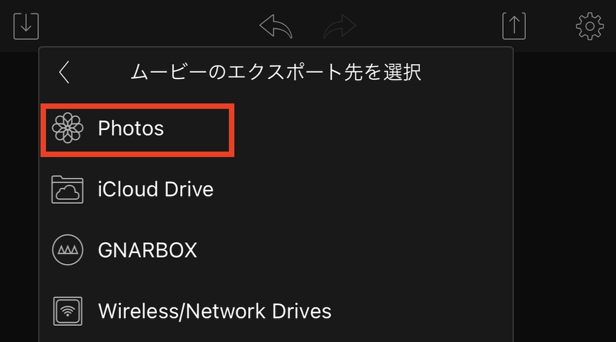
Task: Undo the last edit
Action: 275,26
